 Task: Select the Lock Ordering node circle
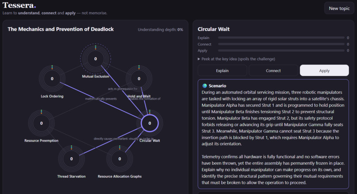coord(52,78)
